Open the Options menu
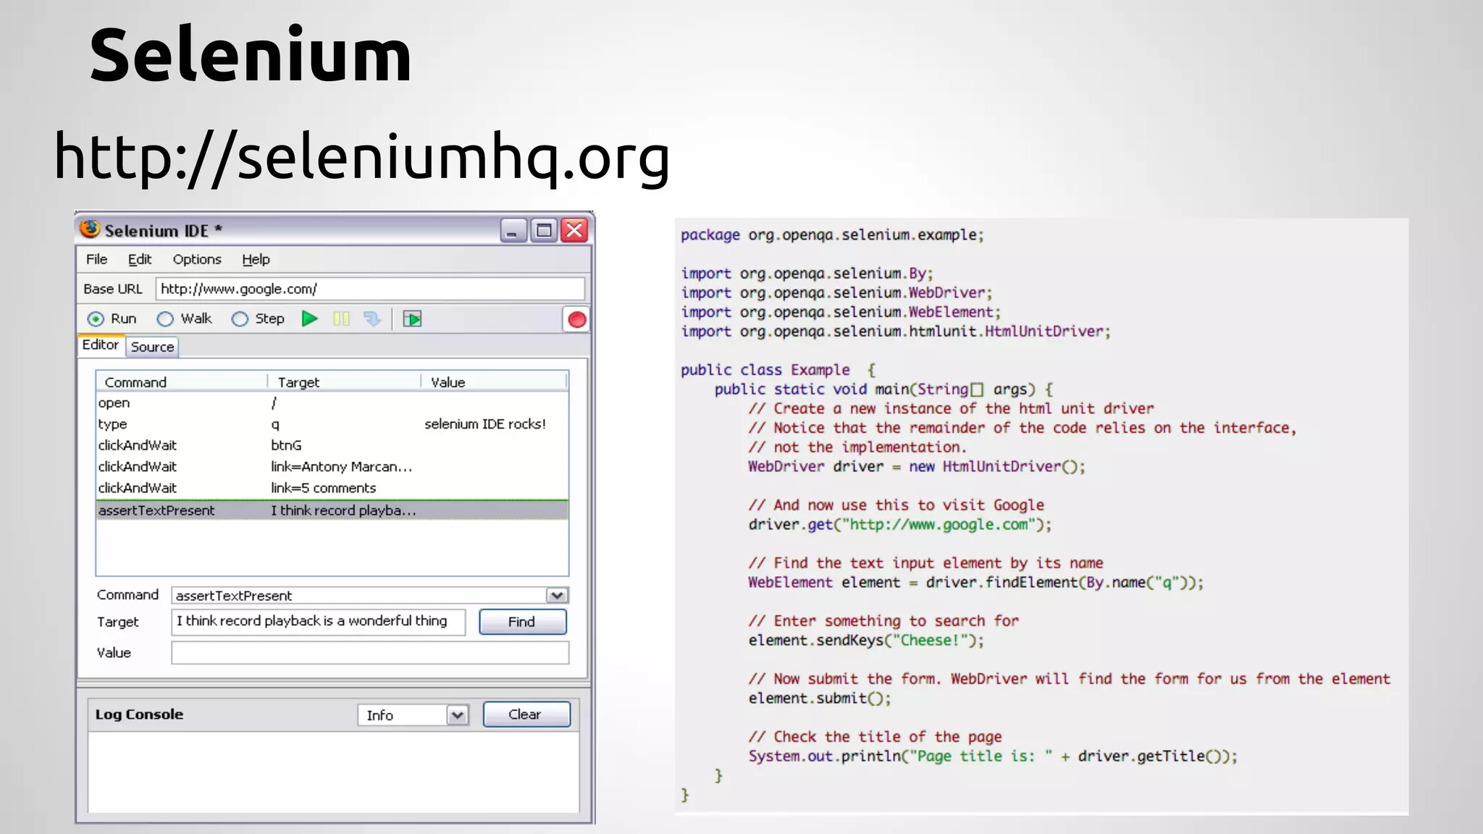The height and width of the screenshot is (834, 1483). click(197, 259)
